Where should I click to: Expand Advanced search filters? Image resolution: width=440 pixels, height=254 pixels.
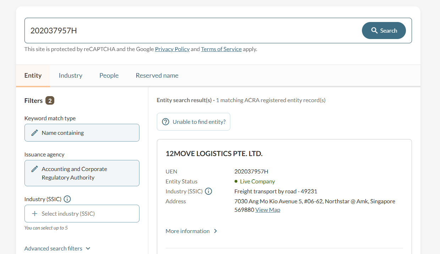[57, 248]
